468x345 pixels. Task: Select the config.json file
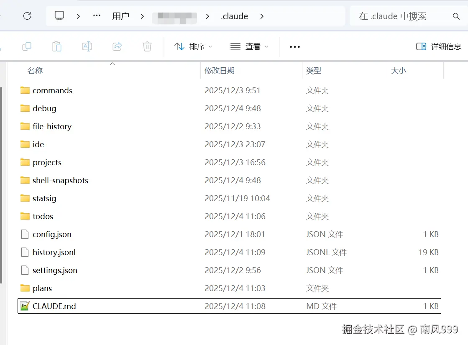point(229,234)
